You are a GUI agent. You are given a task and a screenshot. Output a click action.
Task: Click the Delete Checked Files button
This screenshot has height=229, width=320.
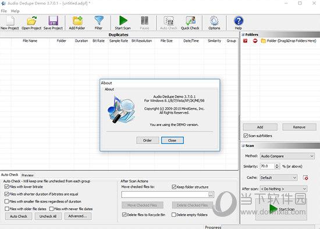tap(192, 205)
